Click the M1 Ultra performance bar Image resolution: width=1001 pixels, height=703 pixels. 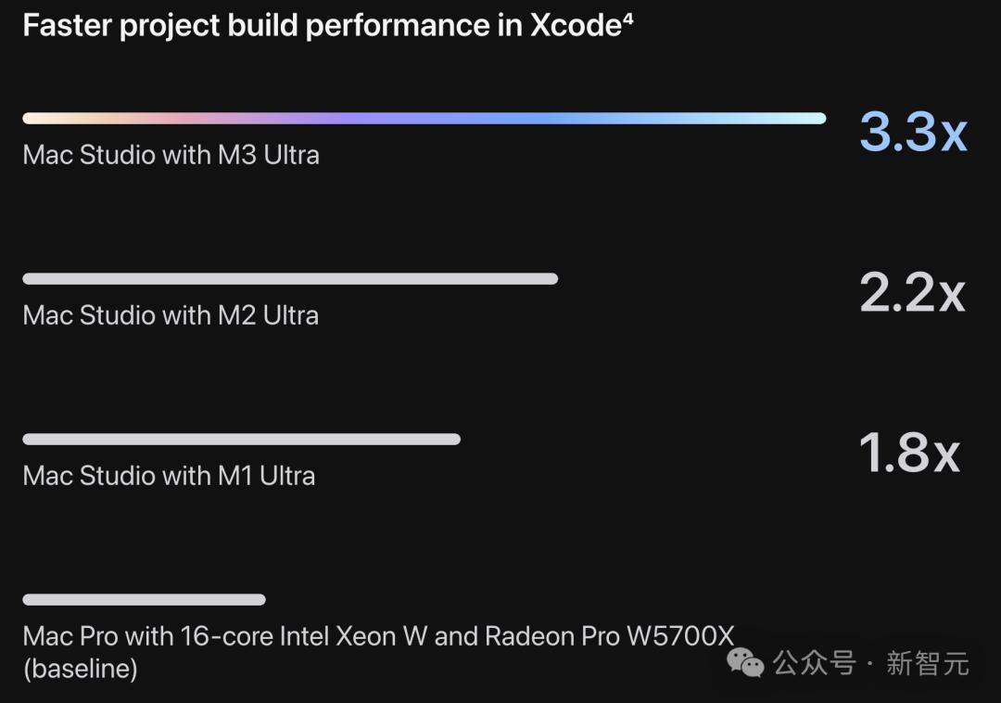241,439
